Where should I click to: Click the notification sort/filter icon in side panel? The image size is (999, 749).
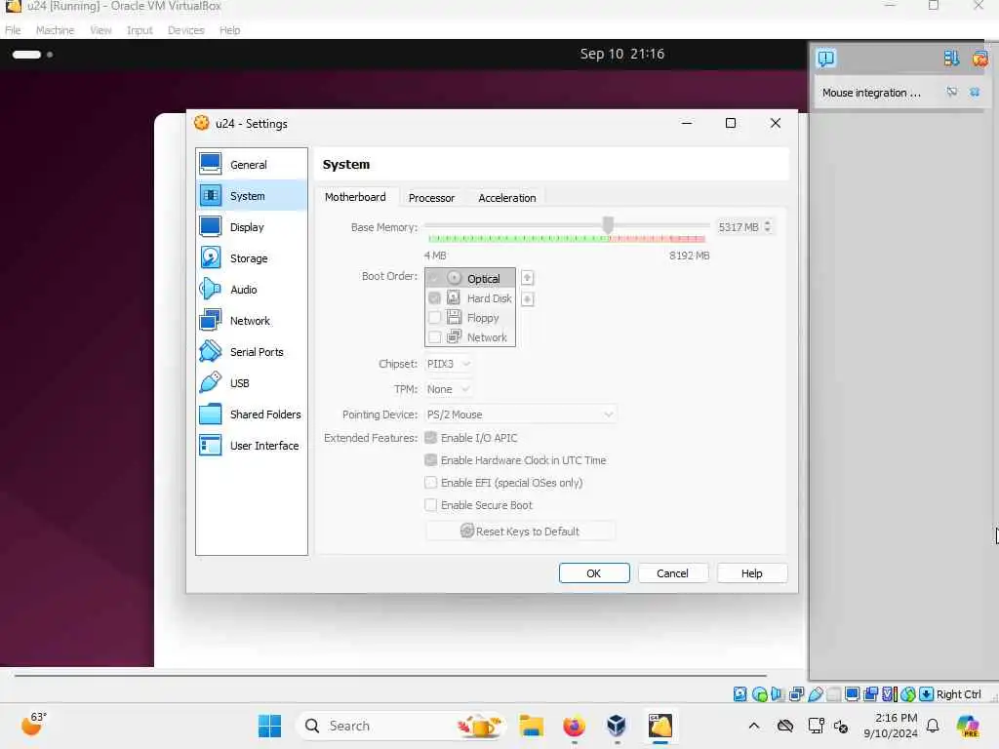(951, 59)
